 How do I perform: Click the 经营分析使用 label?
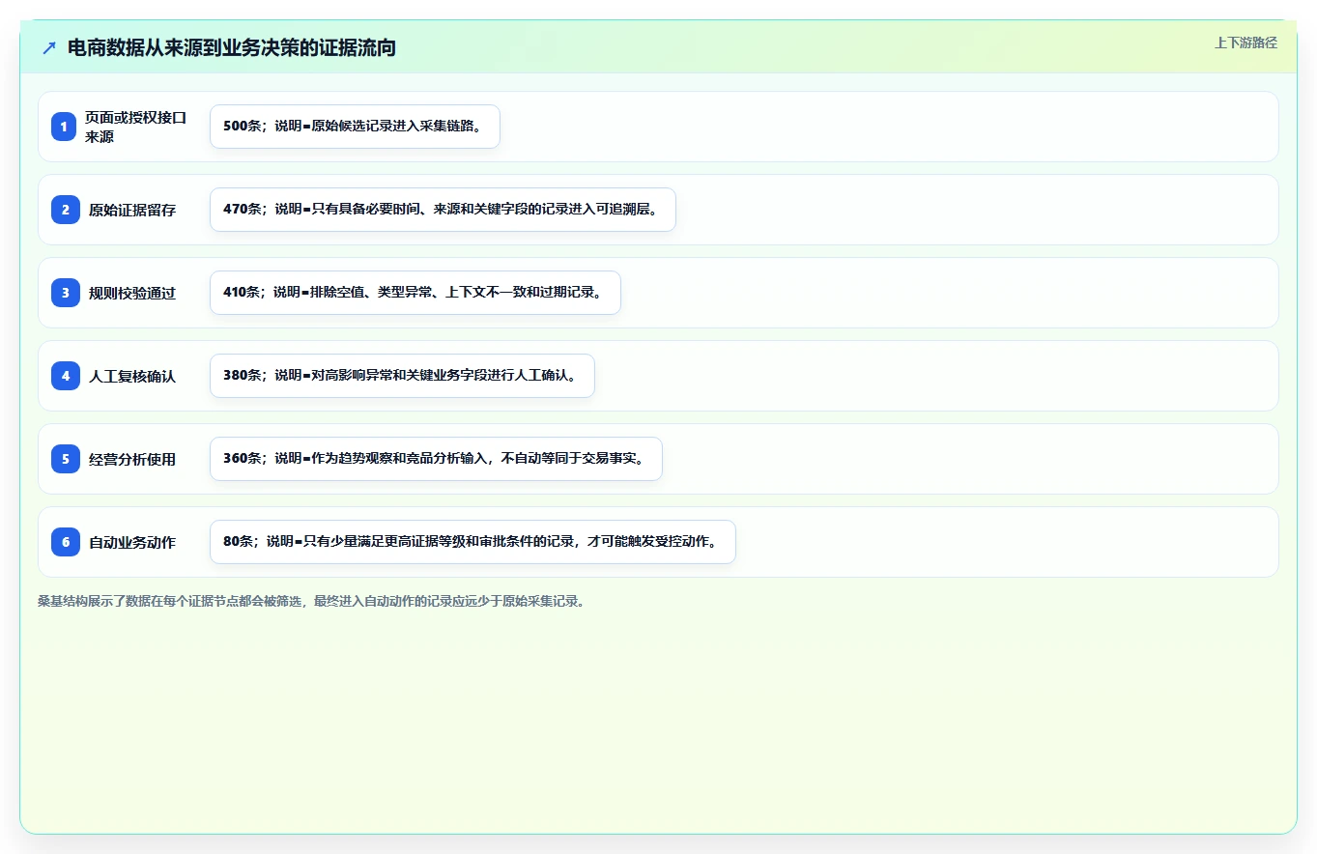pyautogui.click(x=132, y=459)
